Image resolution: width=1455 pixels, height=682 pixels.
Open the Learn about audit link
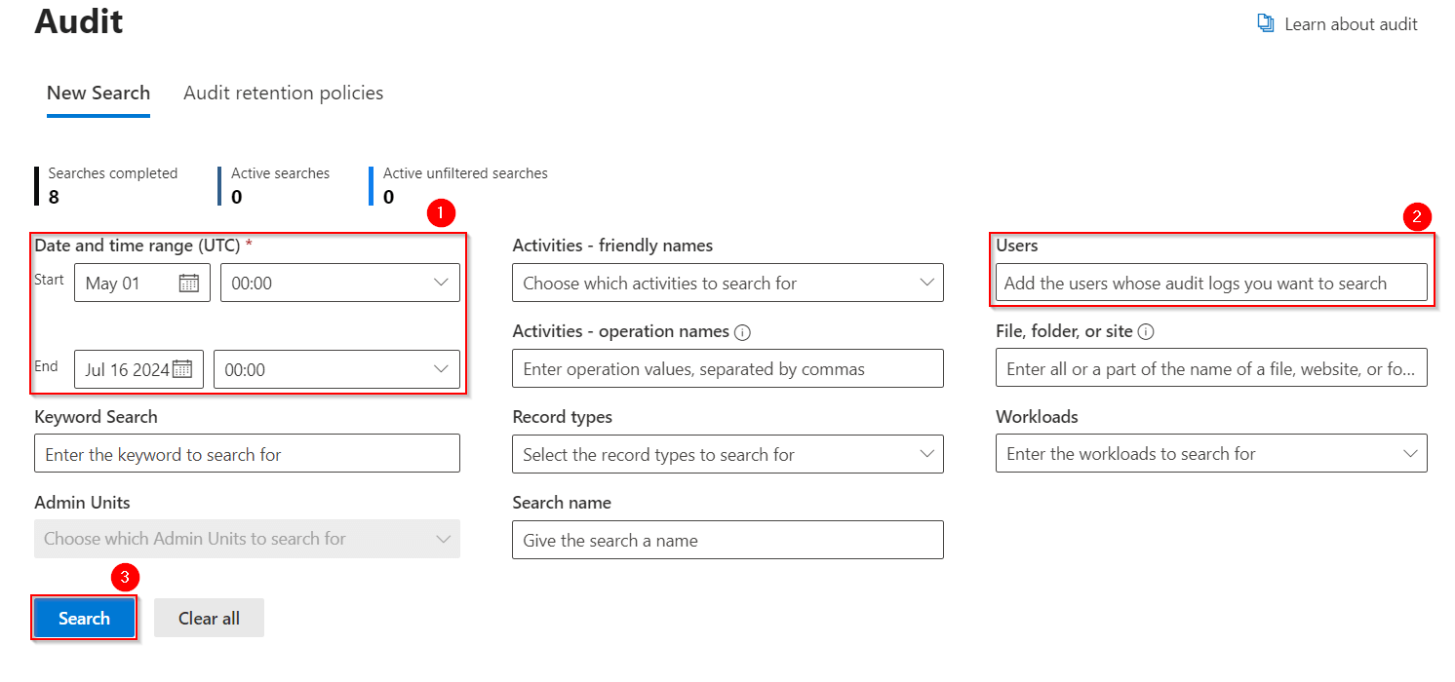[x=1351, y=23]
